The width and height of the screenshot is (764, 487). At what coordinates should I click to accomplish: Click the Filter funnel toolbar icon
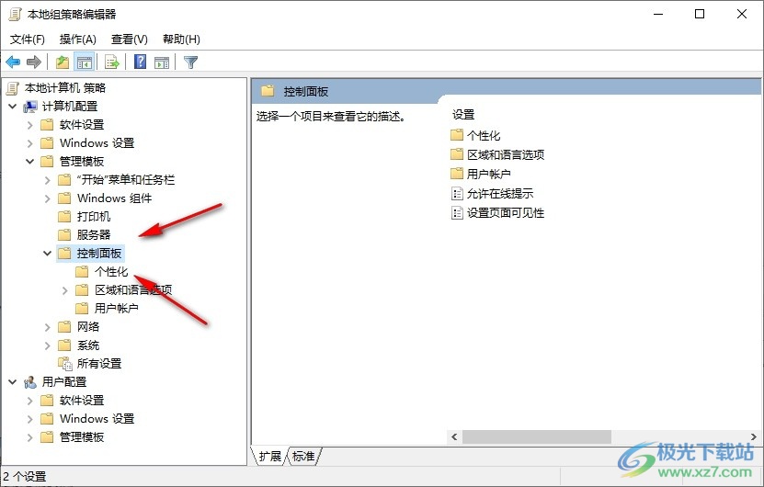190,62
